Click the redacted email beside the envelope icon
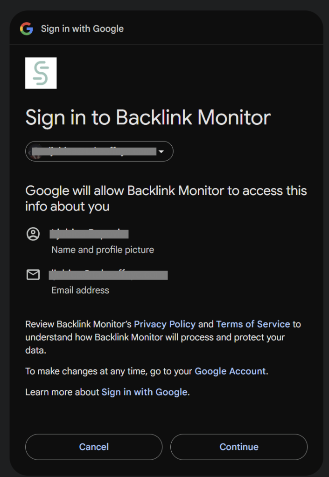 coord(108,275)
